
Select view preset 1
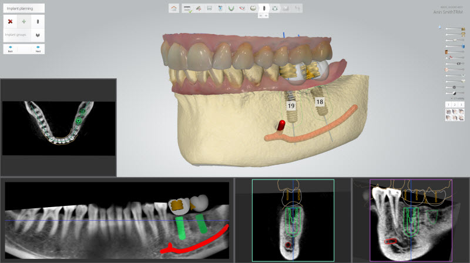pyautogui.click(x=449, y=104)
